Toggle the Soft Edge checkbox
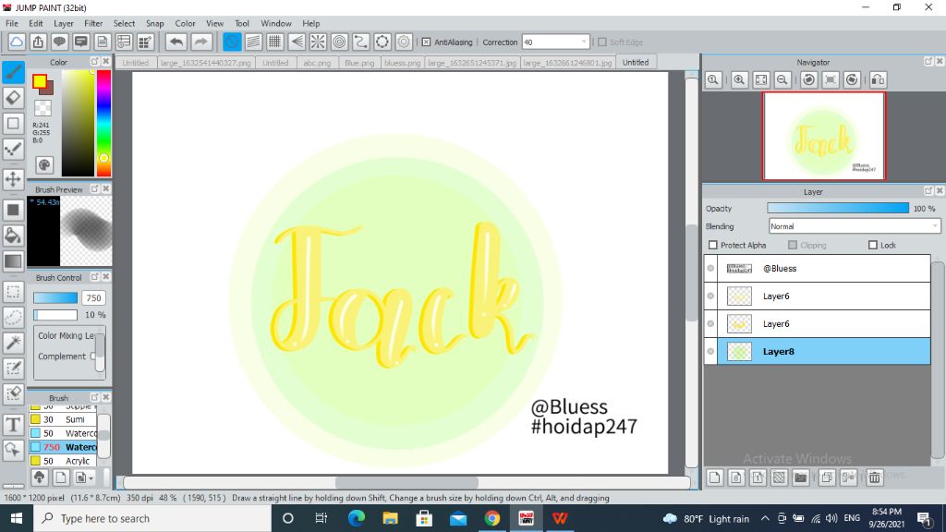Screen dimensions: 946x532 tap(602, 42)
